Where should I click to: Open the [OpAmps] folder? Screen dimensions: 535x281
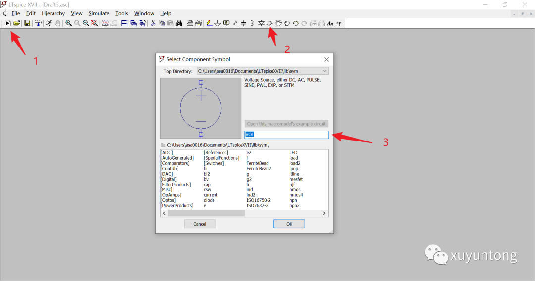tap(171, 195)
